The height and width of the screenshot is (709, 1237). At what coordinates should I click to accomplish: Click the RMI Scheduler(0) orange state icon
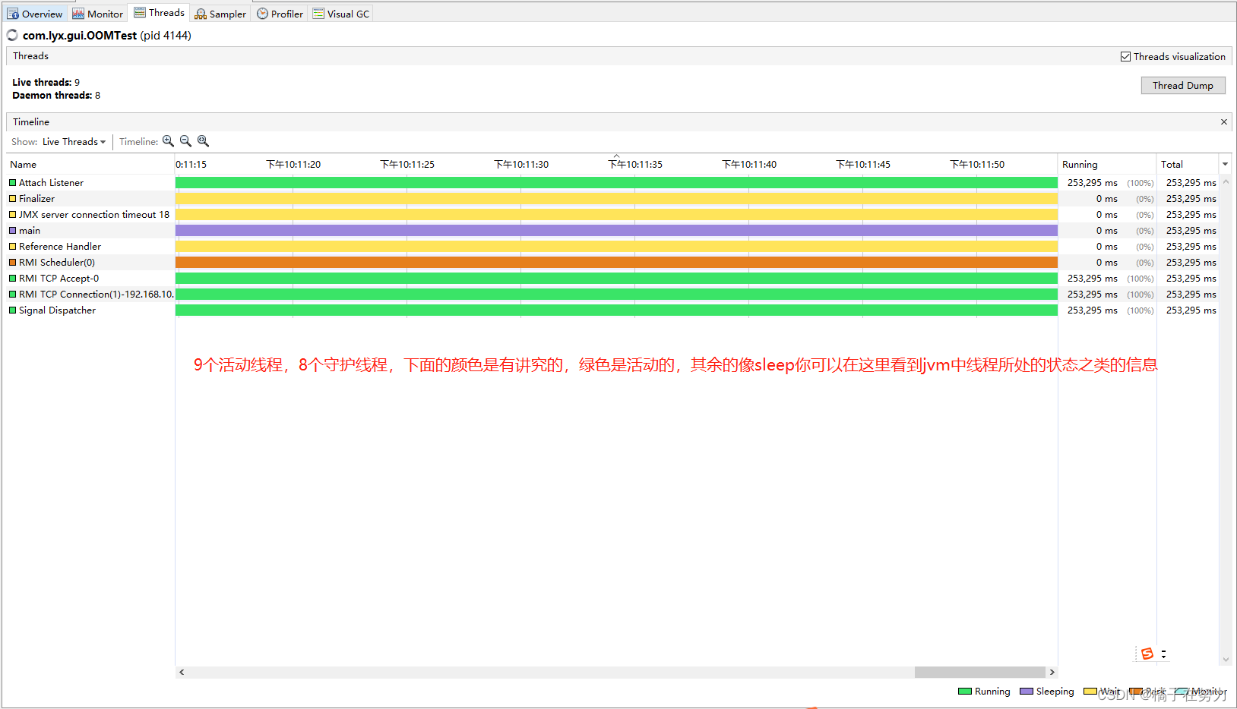(x=12, y=263)
